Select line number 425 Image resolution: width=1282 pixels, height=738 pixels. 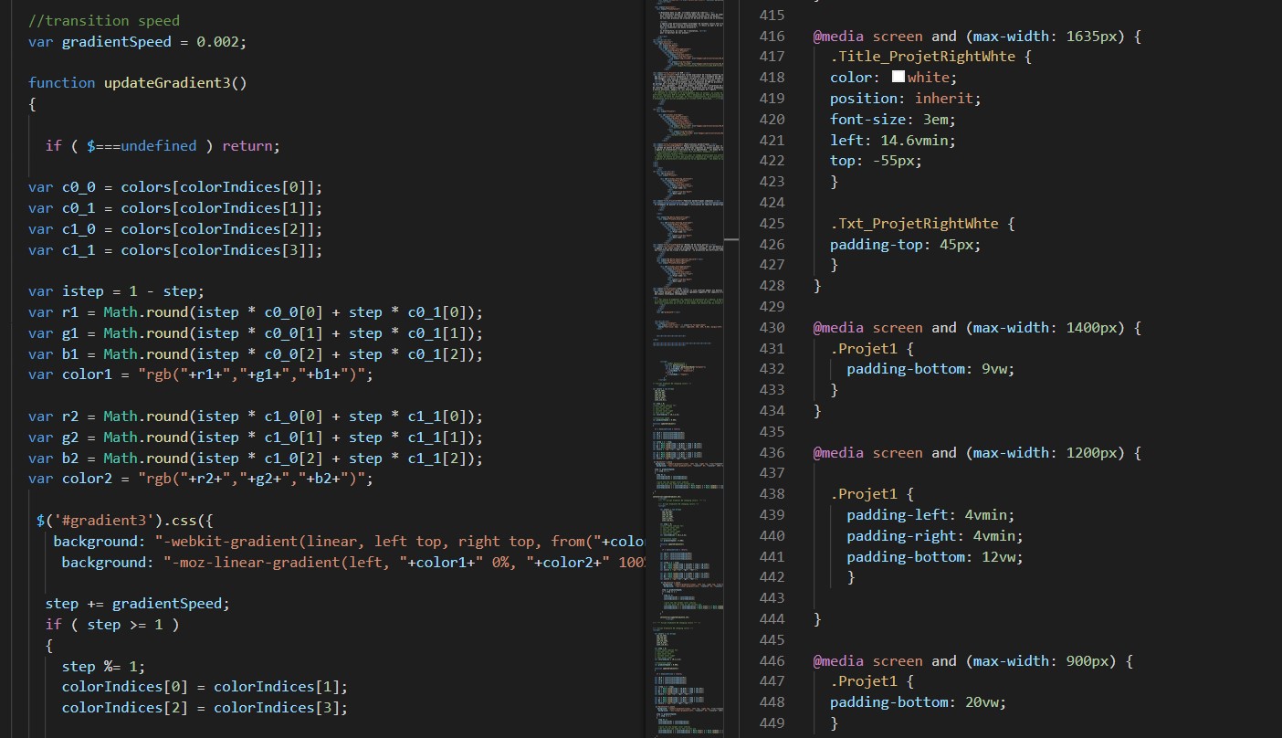[772, 224]
